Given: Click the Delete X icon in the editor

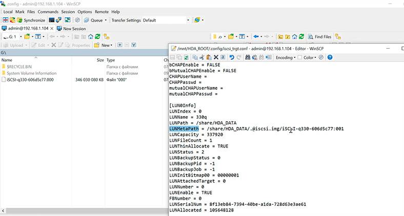Looking at the screenshot, I should 216,57.
